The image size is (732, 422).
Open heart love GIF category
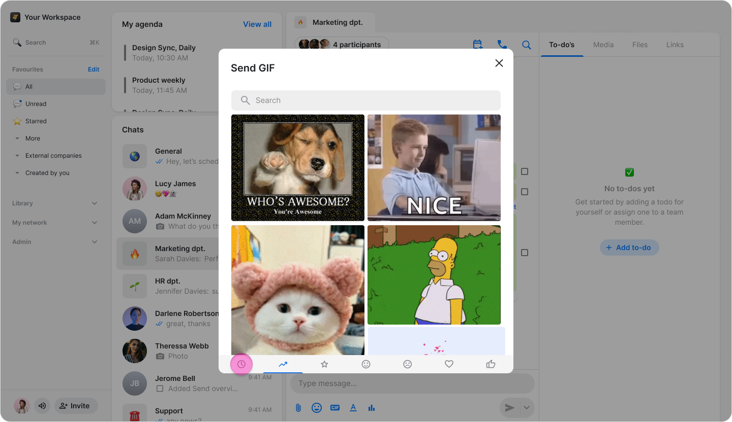pyautogui.click(x=449, y=364)
